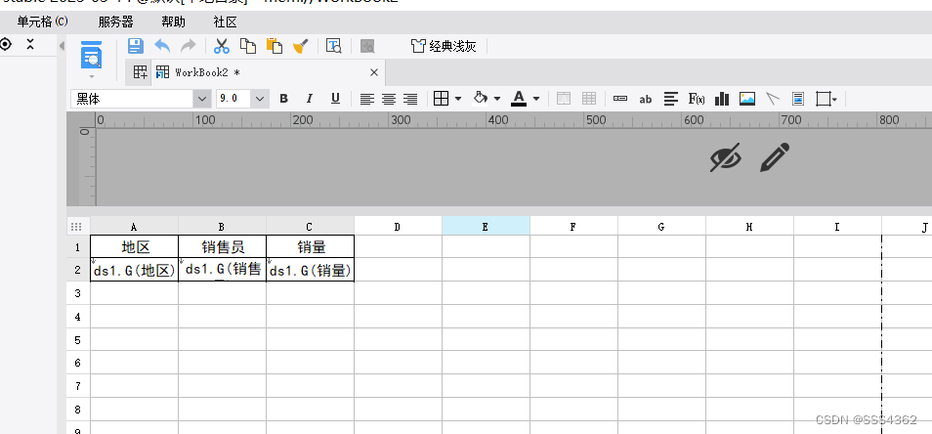Click the 地区 header cell

[x=135, y=246]
